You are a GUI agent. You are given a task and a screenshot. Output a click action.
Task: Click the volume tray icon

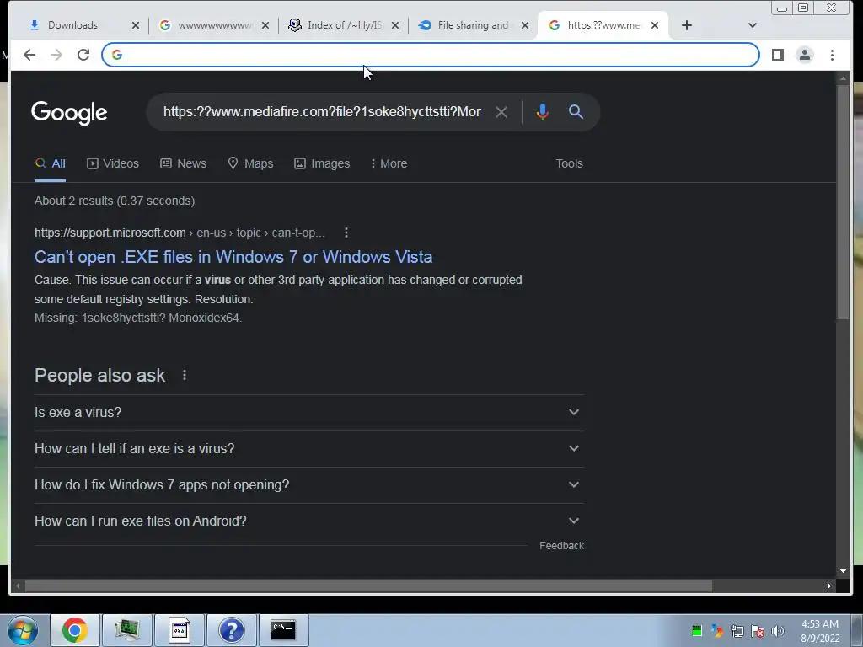[x=778, y=631]
